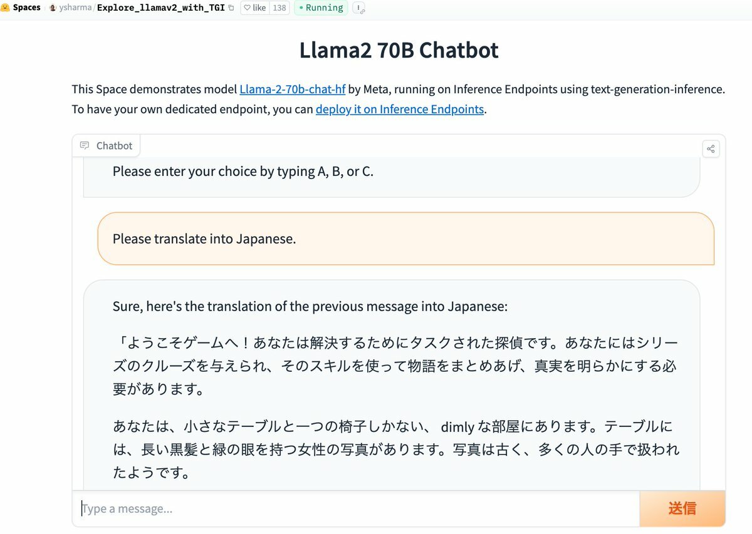The height and width of the screenshot is (534, 752).
Task: Click the green Running status badge
Action: pyautogui.click(x=321, y=8)
